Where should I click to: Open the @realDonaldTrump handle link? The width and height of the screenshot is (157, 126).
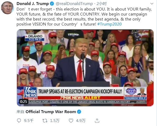[74, 4]
